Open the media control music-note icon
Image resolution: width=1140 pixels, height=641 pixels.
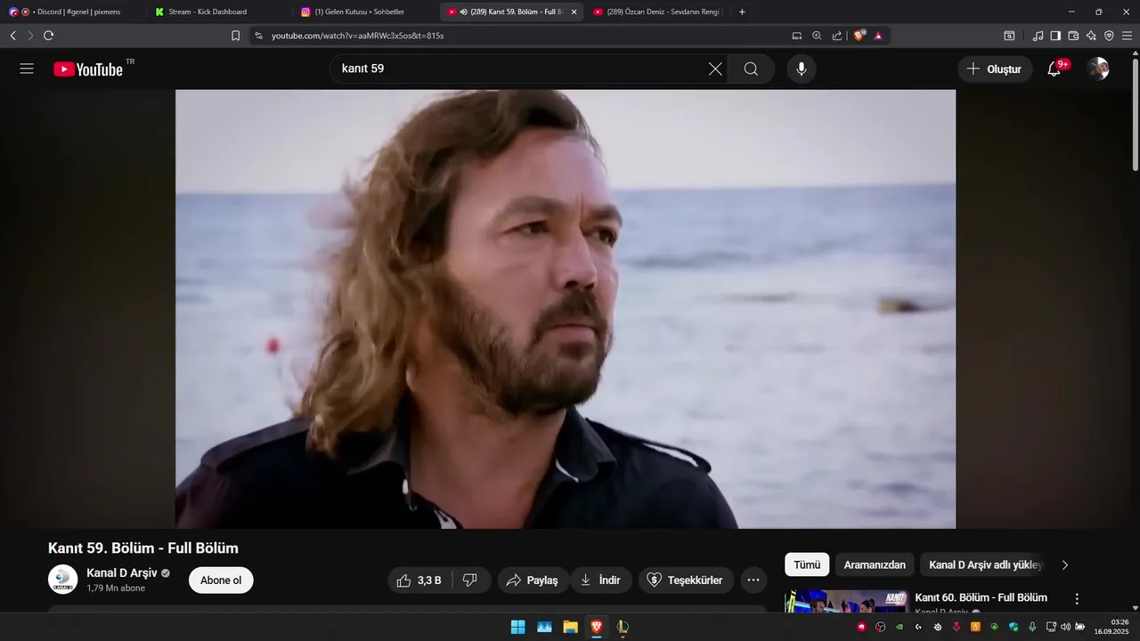click(1038, 36)
